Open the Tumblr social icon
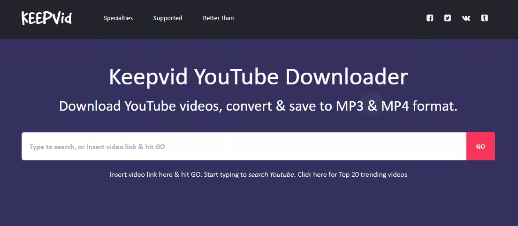This screenshot has width=518, height=226. tap(484, 18)
